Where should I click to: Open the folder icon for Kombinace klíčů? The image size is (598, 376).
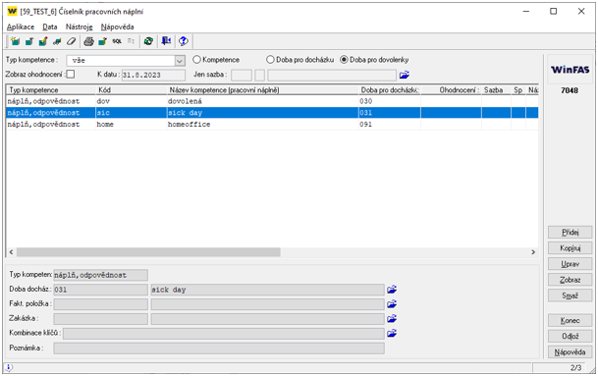coord(392,333)
